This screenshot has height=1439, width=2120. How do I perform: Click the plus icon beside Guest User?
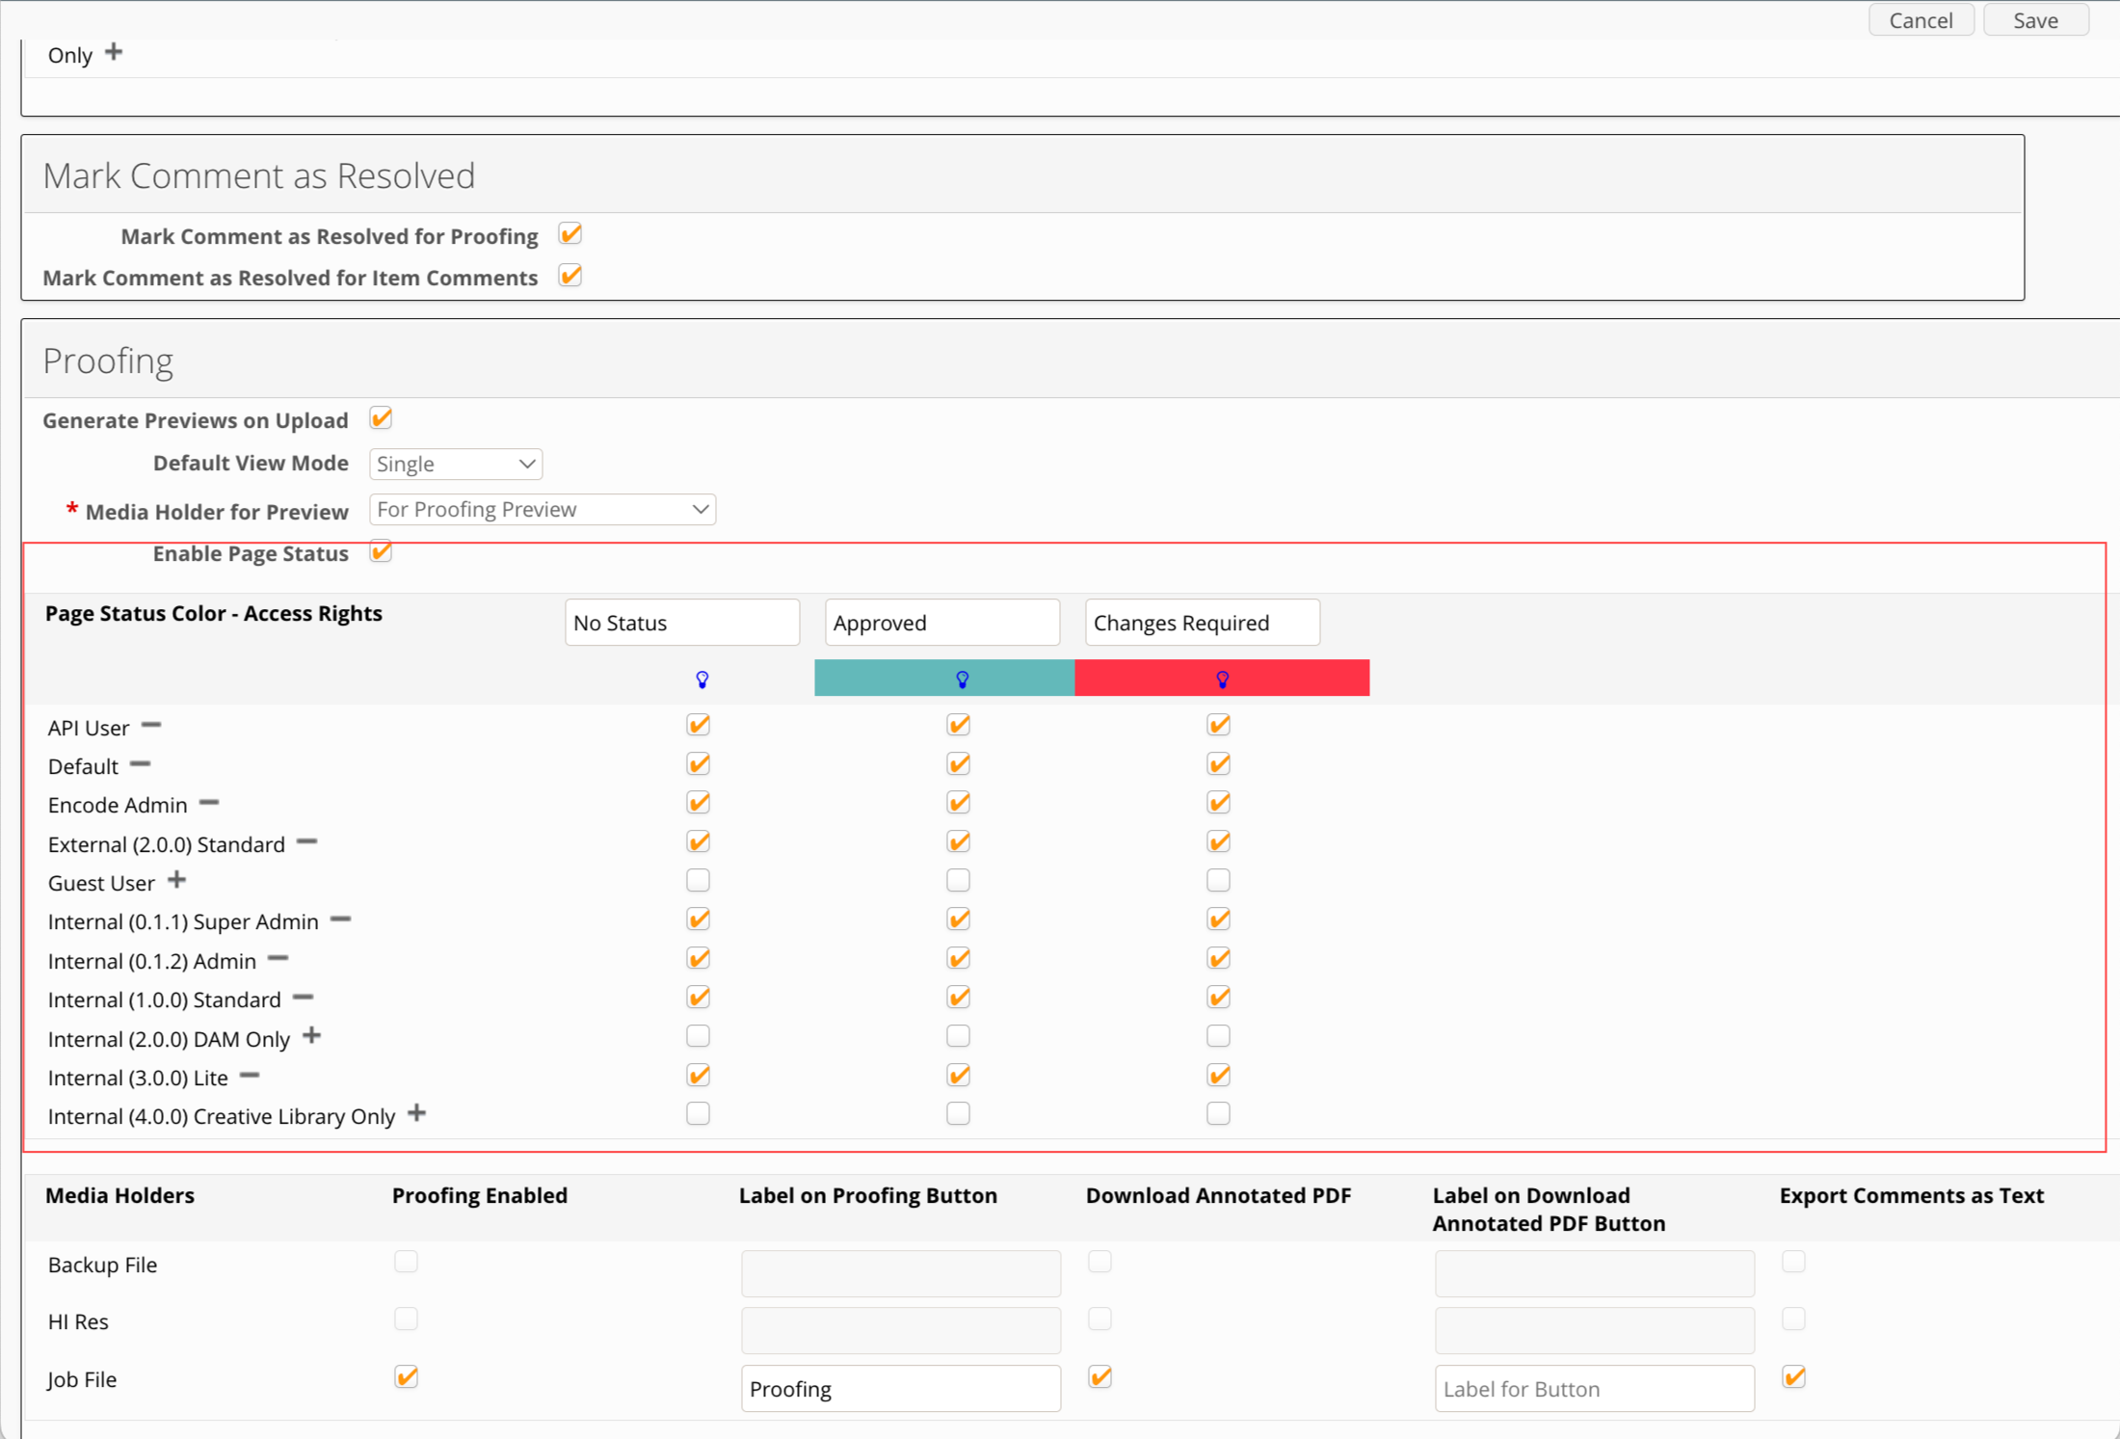176,880
